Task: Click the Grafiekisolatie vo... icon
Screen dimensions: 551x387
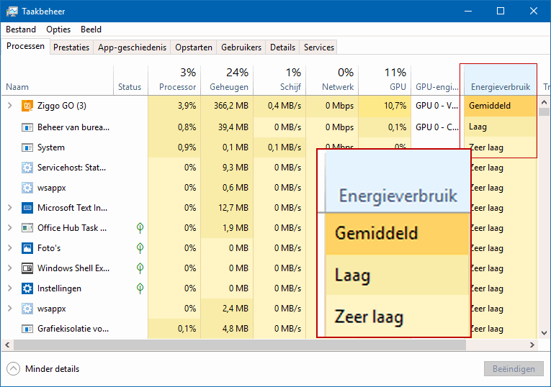Action: pos(27,329)
